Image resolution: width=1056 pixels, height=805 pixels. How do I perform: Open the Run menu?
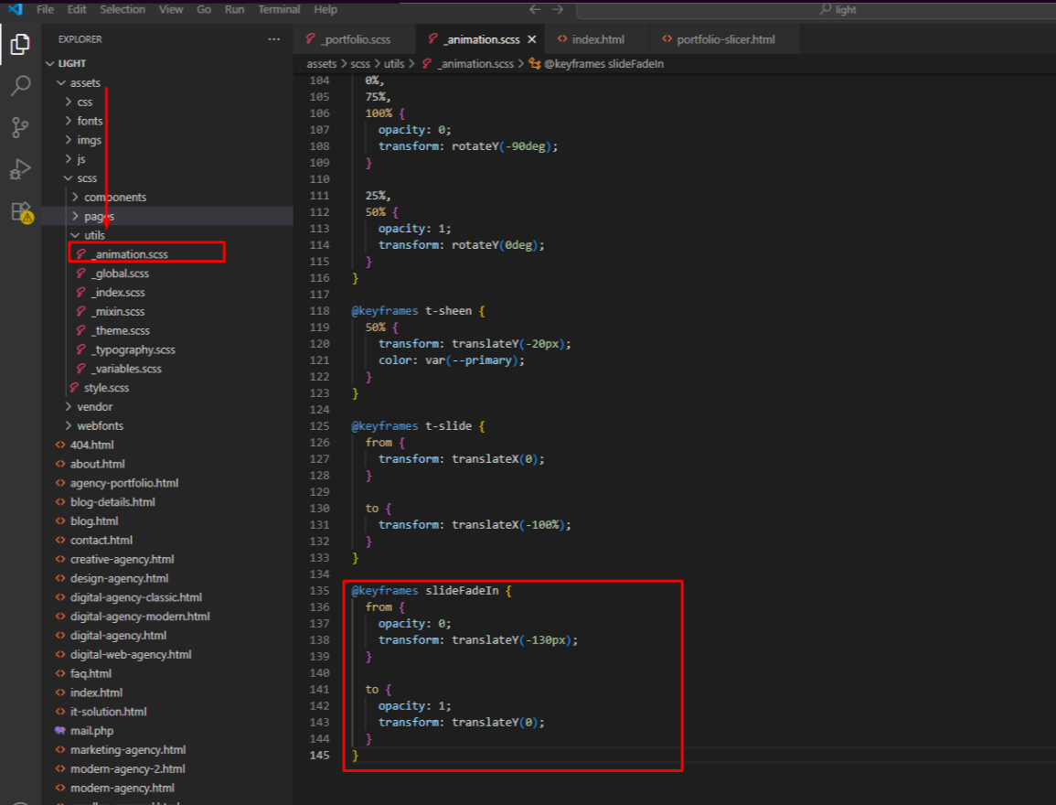click(x=234, y=9)
